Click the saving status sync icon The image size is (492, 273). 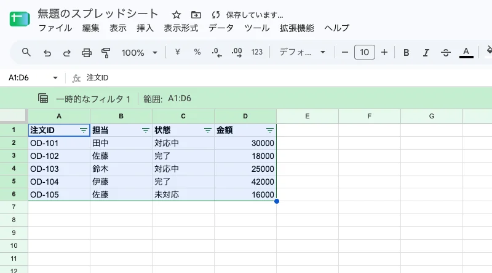point(216,15)
